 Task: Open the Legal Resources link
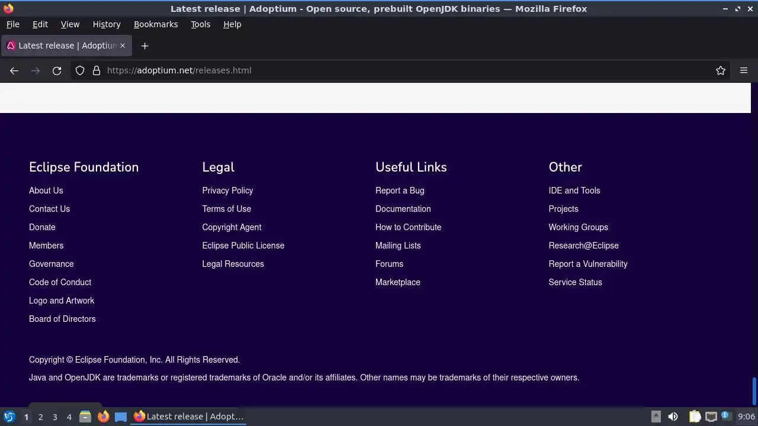[233, 264]
